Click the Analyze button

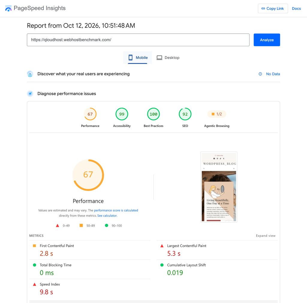(267, 40)
